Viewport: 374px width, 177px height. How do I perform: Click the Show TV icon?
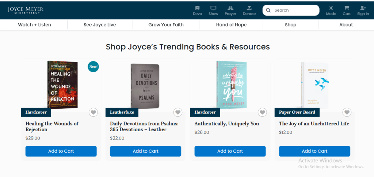(x=213, y=8)
